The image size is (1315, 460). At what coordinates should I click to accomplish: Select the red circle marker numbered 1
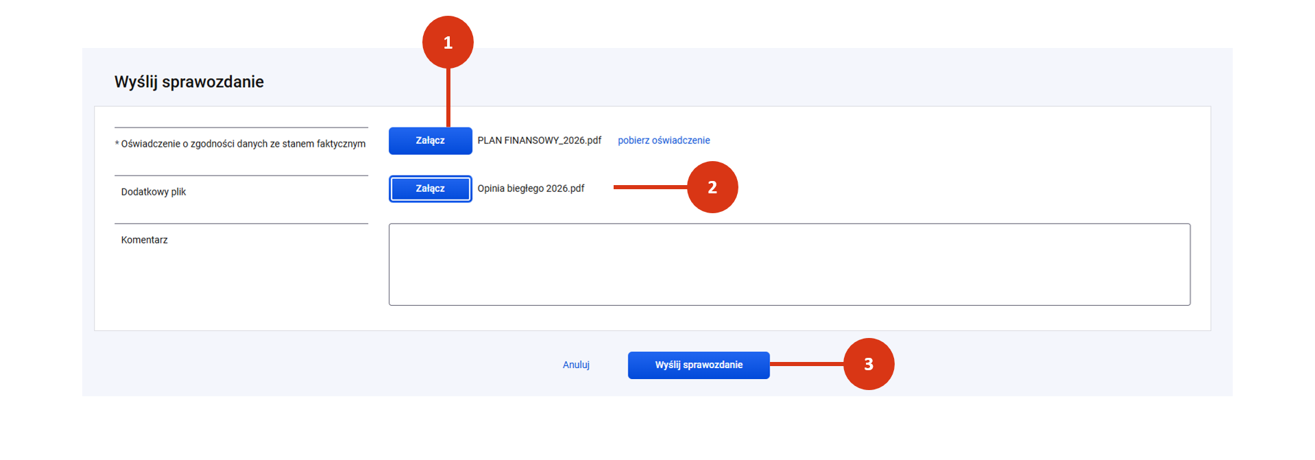point(448,43)
